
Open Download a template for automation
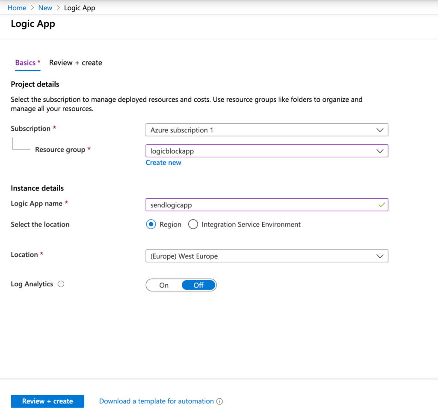pos(156,401)
